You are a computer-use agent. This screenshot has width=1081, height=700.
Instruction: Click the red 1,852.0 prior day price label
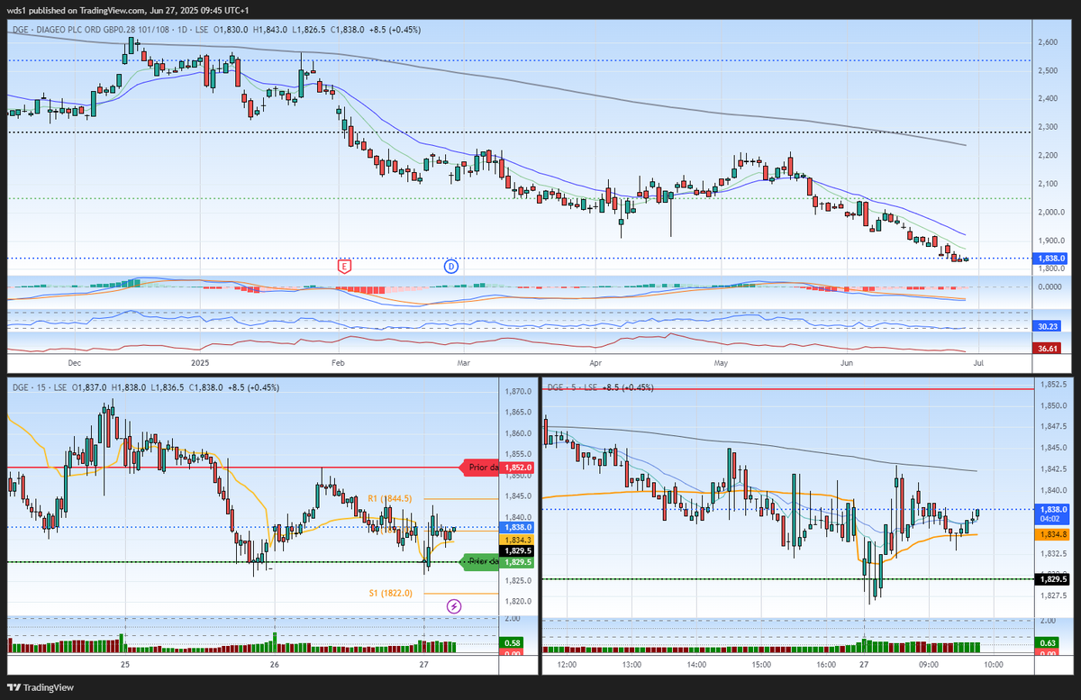[519, 468]
